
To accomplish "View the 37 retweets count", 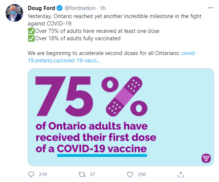I will [92, 175].
